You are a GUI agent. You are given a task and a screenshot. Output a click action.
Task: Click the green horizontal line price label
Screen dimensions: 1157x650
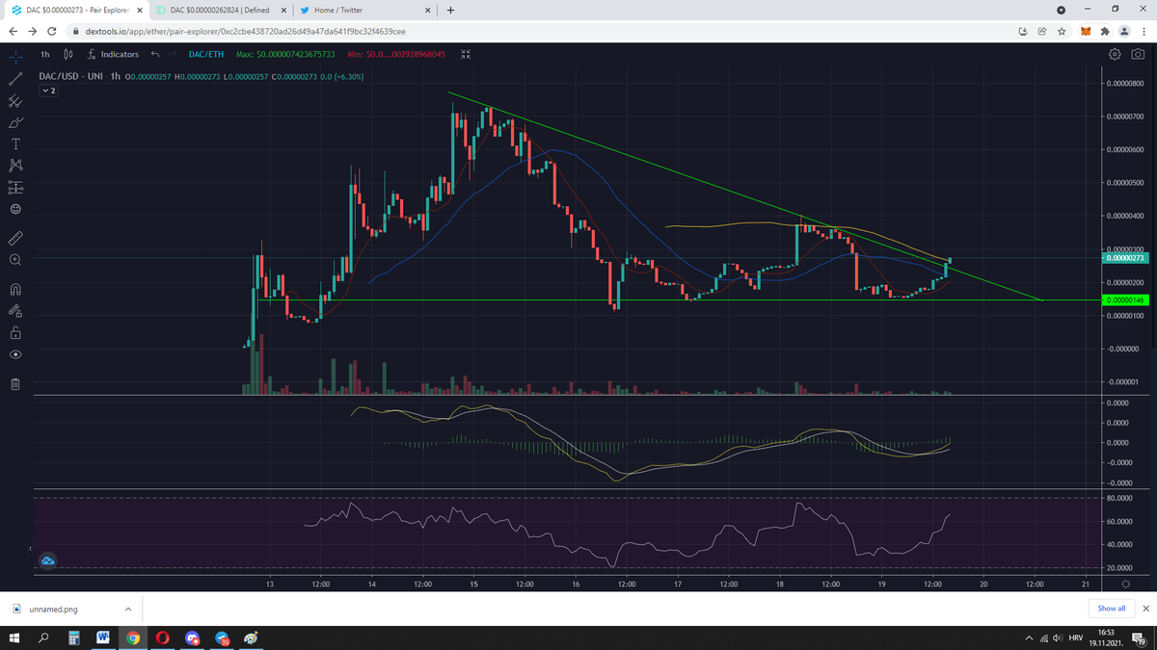(1124, 300)
